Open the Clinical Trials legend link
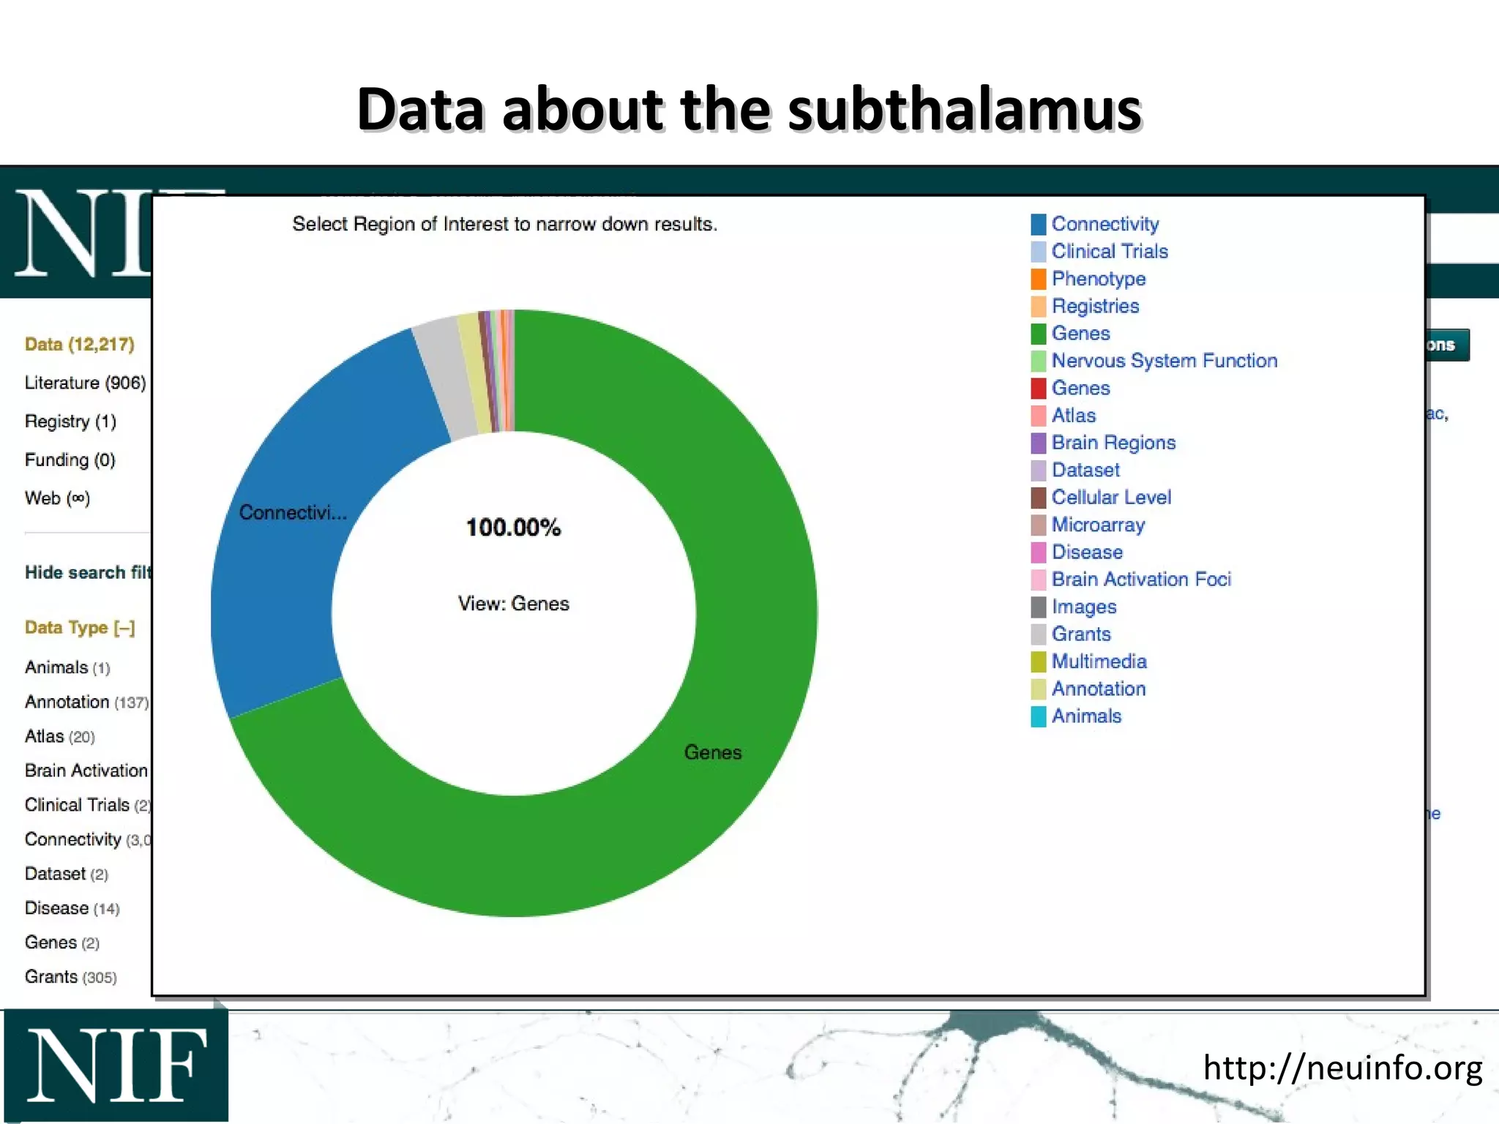1499x1124 pixels. pyautogui.click(x=1110, y=251)
